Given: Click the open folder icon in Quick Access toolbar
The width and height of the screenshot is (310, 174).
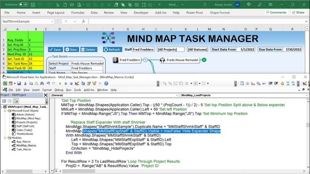Looking at the screenshot, I should 72,4.
